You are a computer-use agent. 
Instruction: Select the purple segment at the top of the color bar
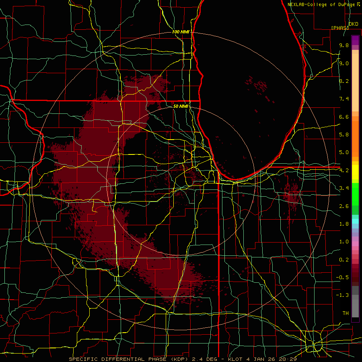click(x=355, y=41)
